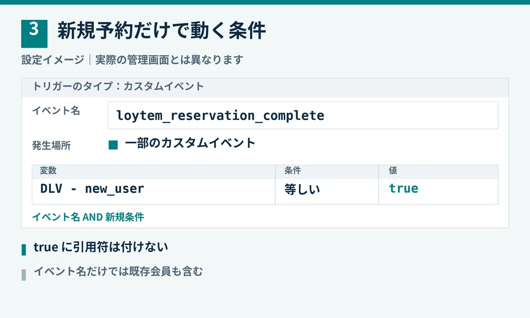The width and height of the screenshot is (530, 318).
Task: Open the 等しい condition cell
Action: coord(327,192)
